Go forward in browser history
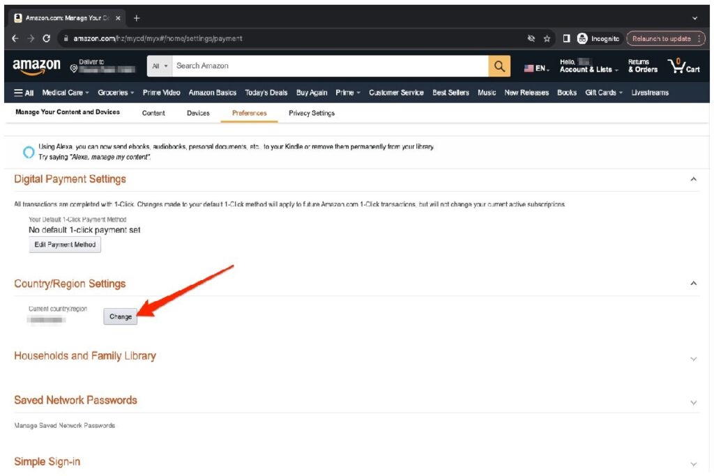 (x=31, y=39)
